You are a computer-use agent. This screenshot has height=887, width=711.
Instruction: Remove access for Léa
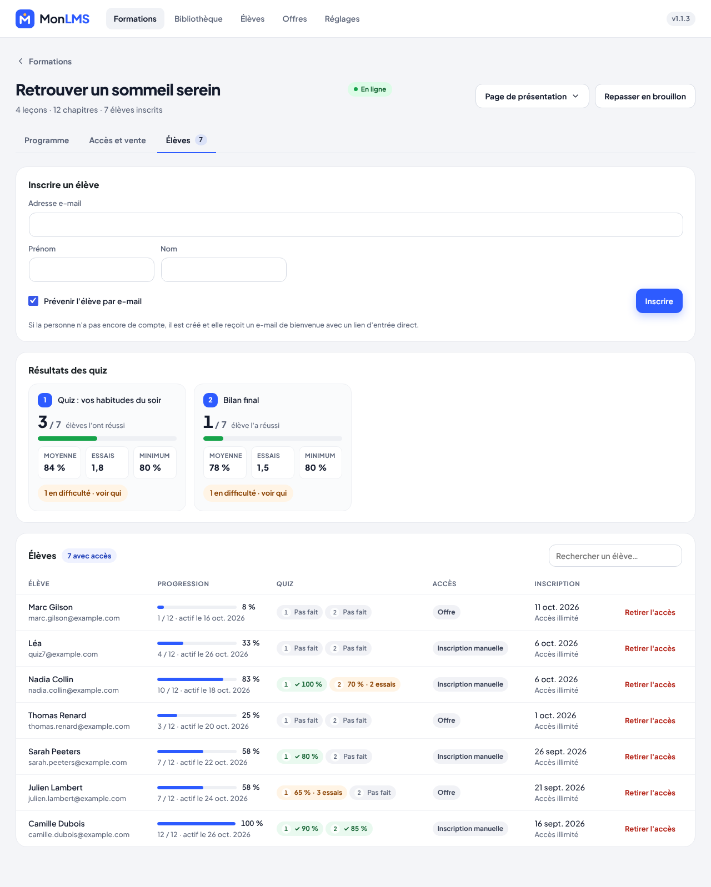[x=650, y=648]
